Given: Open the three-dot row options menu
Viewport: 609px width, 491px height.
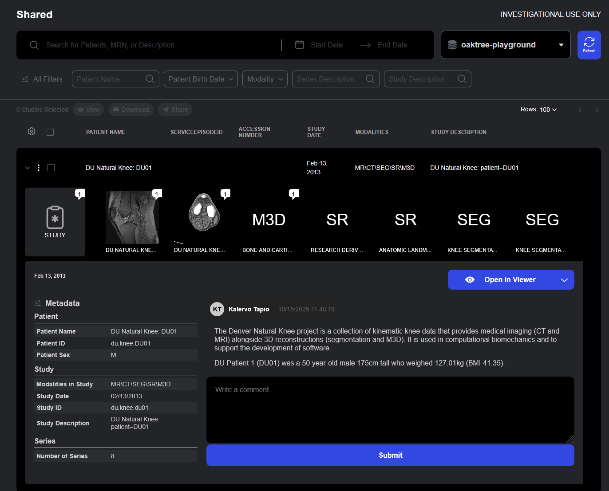Looking at the screenshot, I should 39,168.
